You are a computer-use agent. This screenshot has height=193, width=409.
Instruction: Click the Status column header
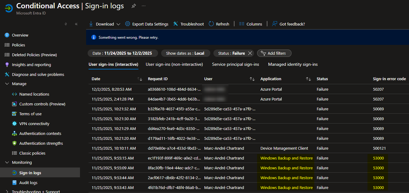click(x=322, y=79)
